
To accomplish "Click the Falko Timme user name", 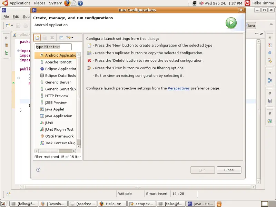I will 263,3.
